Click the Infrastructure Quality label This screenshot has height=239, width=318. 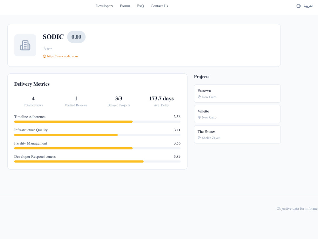point(31,130)
